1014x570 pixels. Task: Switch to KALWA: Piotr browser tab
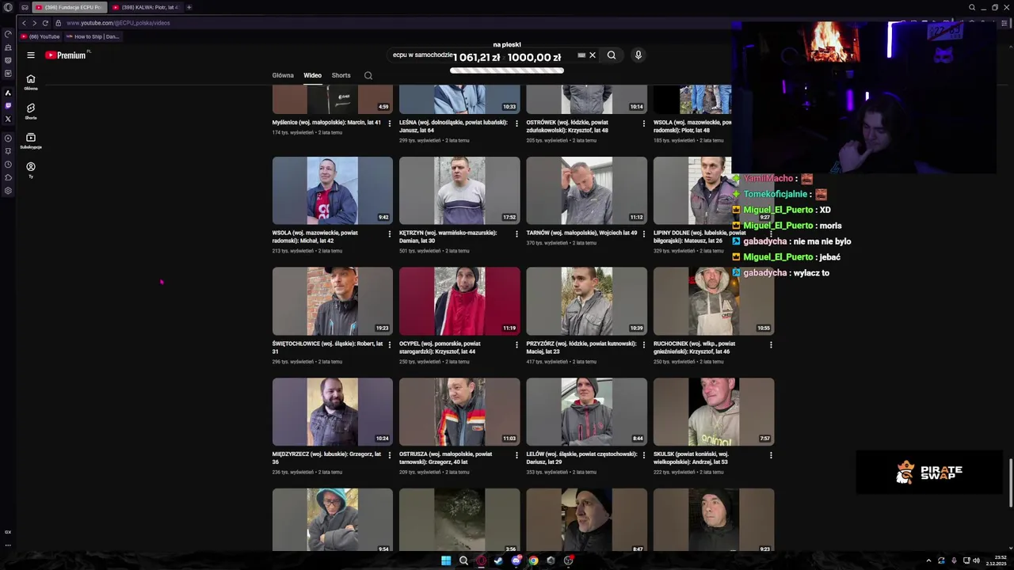pos(144,7)
